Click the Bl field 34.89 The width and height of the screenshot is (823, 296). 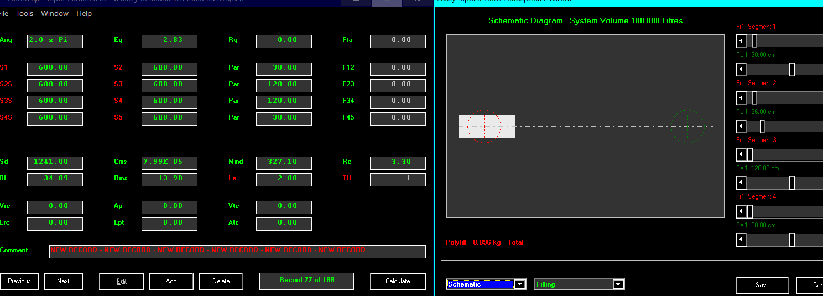55,179
